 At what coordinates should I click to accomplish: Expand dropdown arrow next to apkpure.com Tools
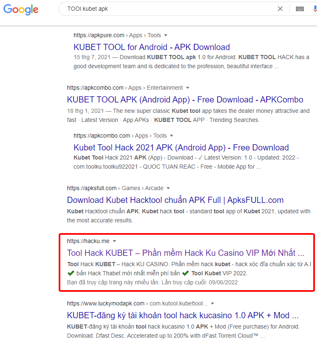tap(166, 35)
